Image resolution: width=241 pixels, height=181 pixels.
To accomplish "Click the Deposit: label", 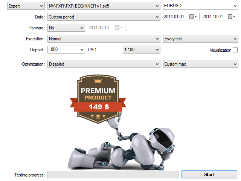I will (37, 50).
